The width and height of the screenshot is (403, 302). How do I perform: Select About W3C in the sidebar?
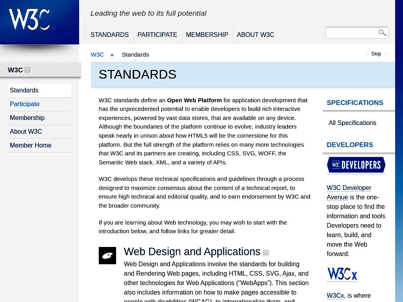[40, 131]
